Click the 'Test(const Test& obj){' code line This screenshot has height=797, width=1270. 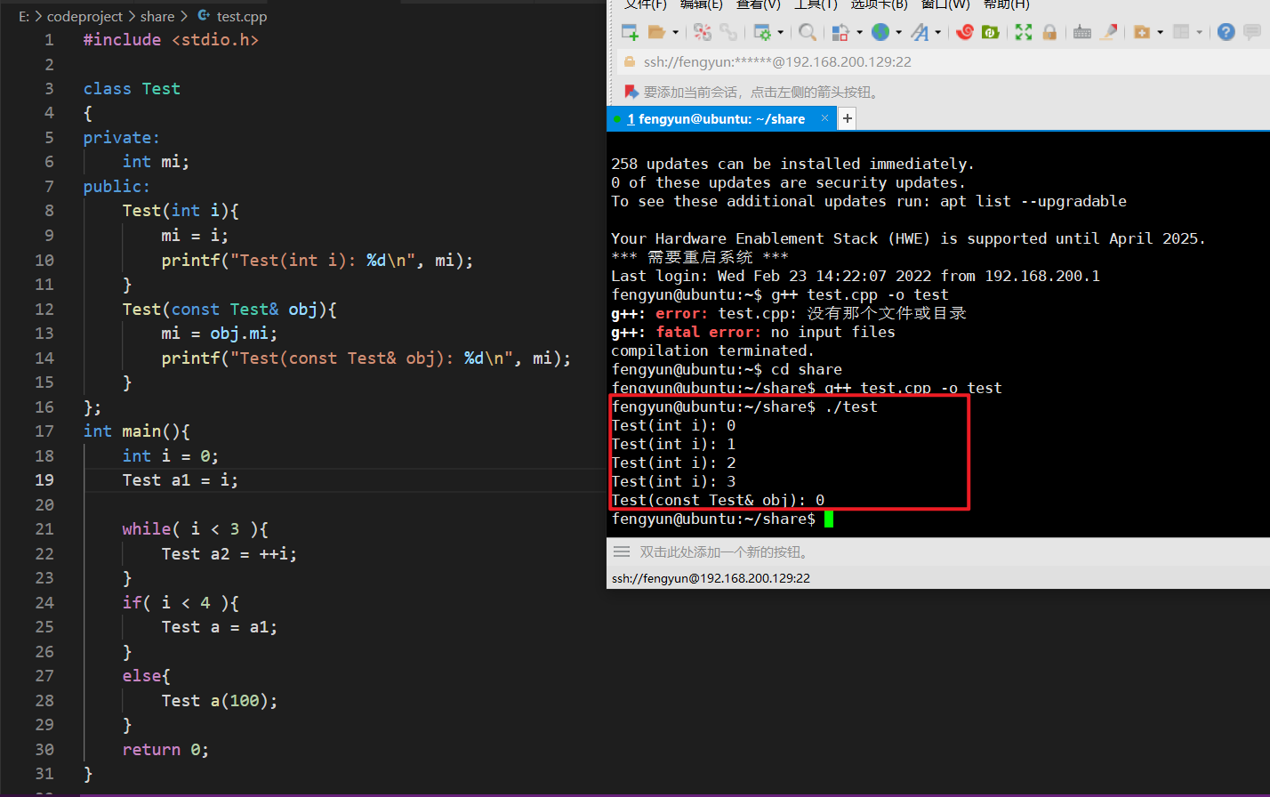(x=229, y=310)
